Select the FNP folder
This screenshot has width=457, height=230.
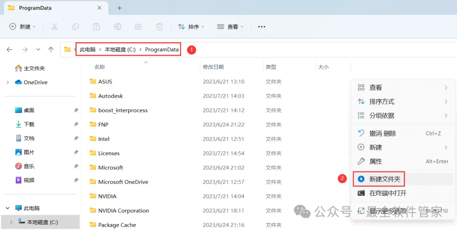(x=99, y=125)
